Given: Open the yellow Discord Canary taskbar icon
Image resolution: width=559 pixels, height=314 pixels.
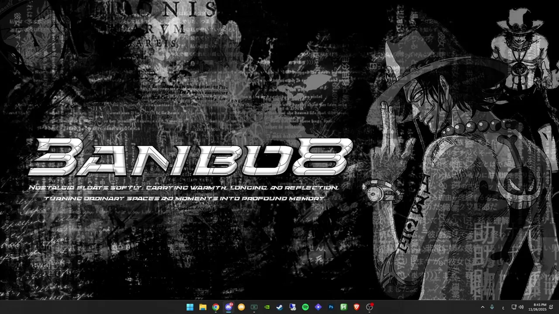Looking at the screenshot, I should pos(241,307).
